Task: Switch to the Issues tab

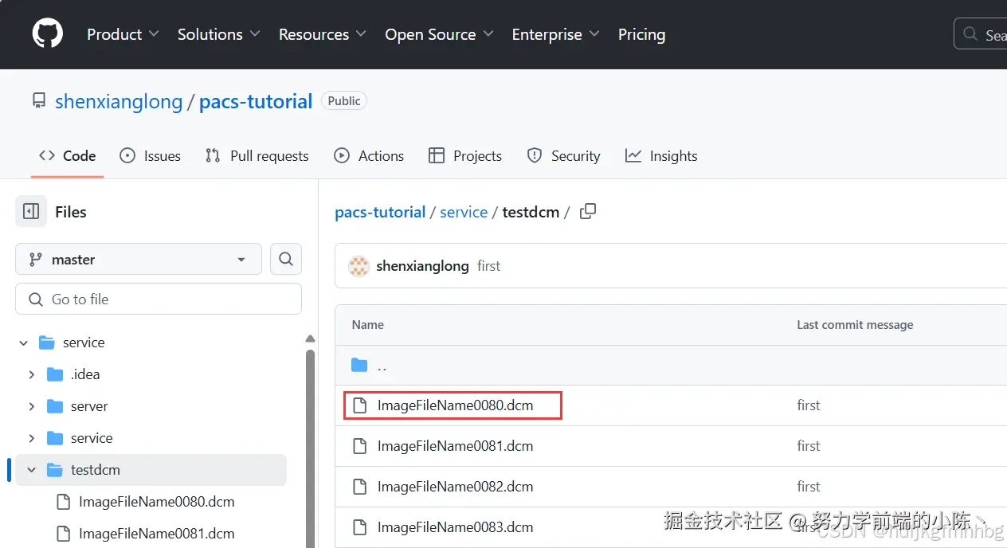Action: tap(150, 156)
